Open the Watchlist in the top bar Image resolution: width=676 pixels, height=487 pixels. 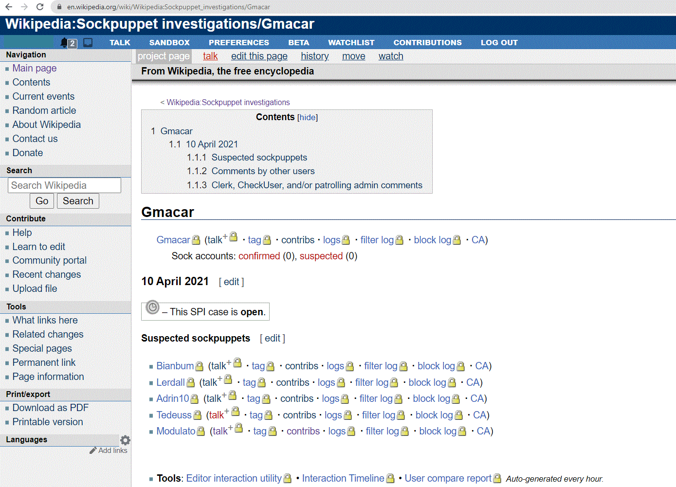click(x=351, y=42)
